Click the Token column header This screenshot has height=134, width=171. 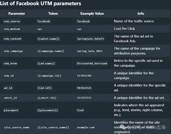[53, 13]
